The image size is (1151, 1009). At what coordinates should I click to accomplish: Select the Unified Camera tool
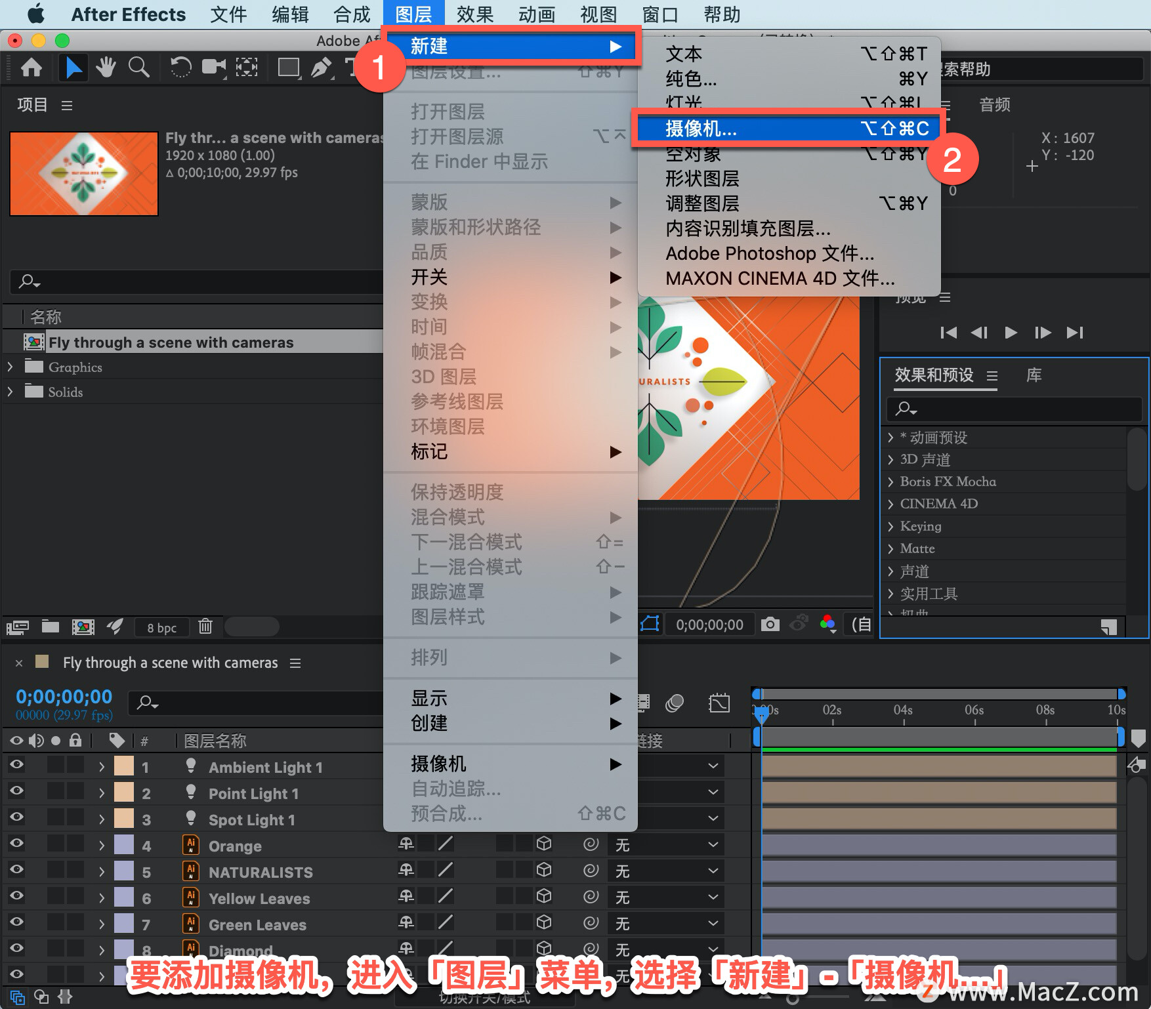(x=214, y=68)
